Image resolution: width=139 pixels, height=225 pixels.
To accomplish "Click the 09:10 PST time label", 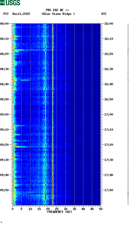I will tap(5, 130).
